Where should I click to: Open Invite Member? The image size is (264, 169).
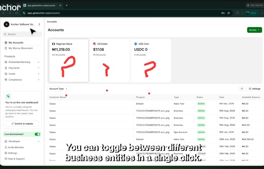pyautogui.click(x=16, y=147)
